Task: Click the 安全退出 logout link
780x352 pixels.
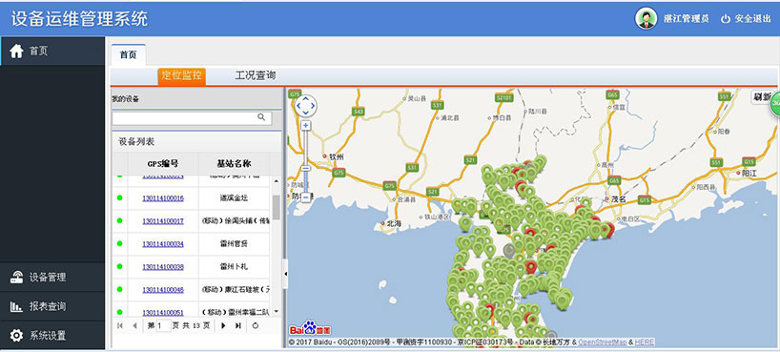Action: click(746, 19)
